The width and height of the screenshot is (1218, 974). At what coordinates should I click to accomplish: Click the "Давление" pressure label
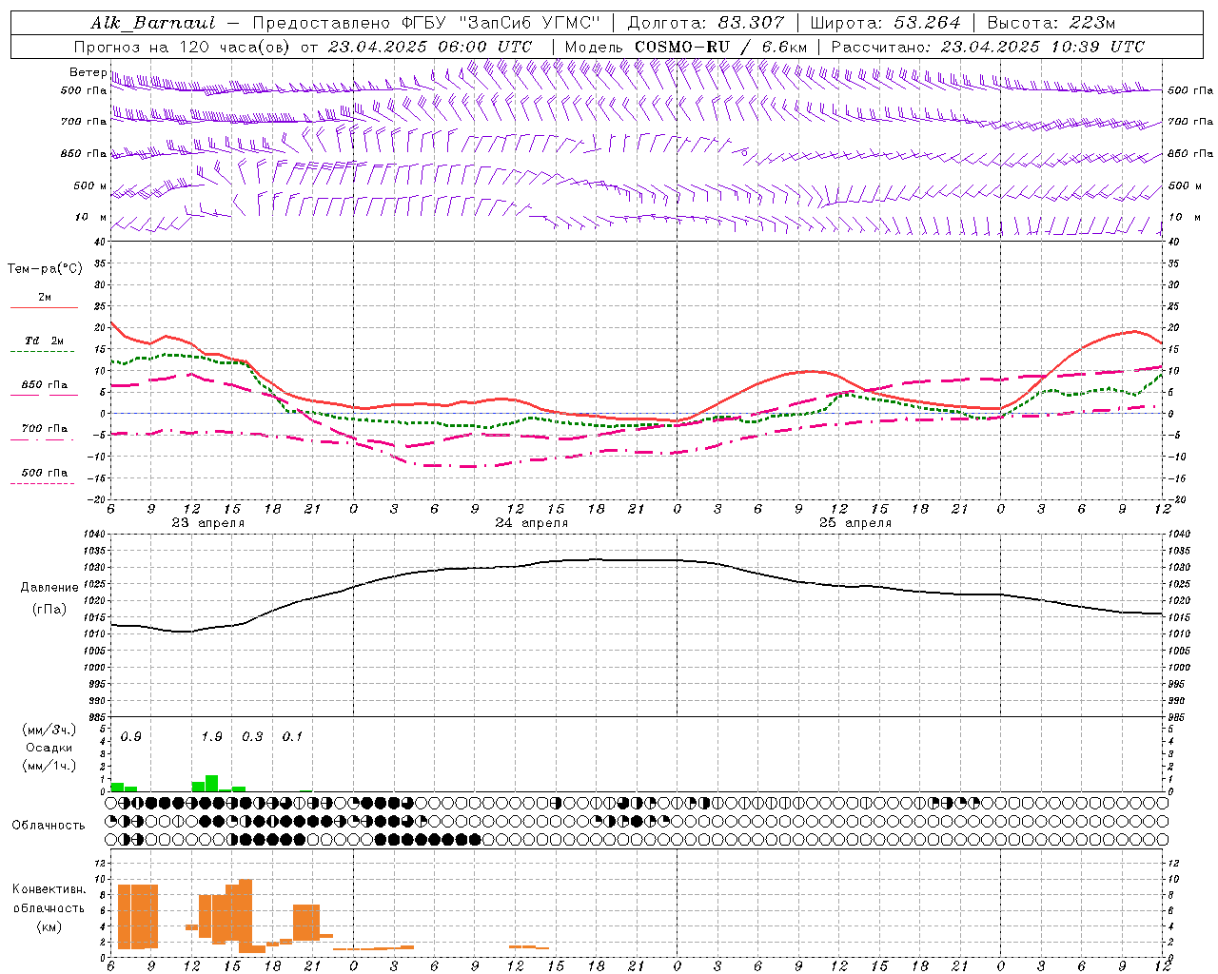click(x=49, y=588)
